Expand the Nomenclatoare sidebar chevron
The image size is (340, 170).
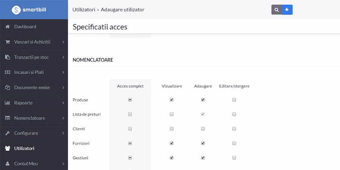pos(63,118)
